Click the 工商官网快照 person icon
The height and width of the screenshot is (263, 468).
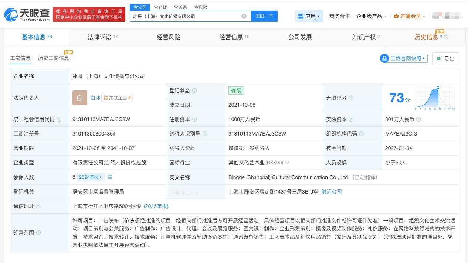tap(384, 58)
